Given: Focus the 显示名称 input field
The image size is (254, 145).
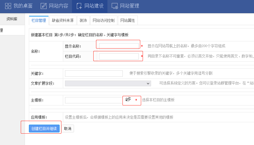Looking at the screenshot, I should pyautogui.click(x=119, y=46).
